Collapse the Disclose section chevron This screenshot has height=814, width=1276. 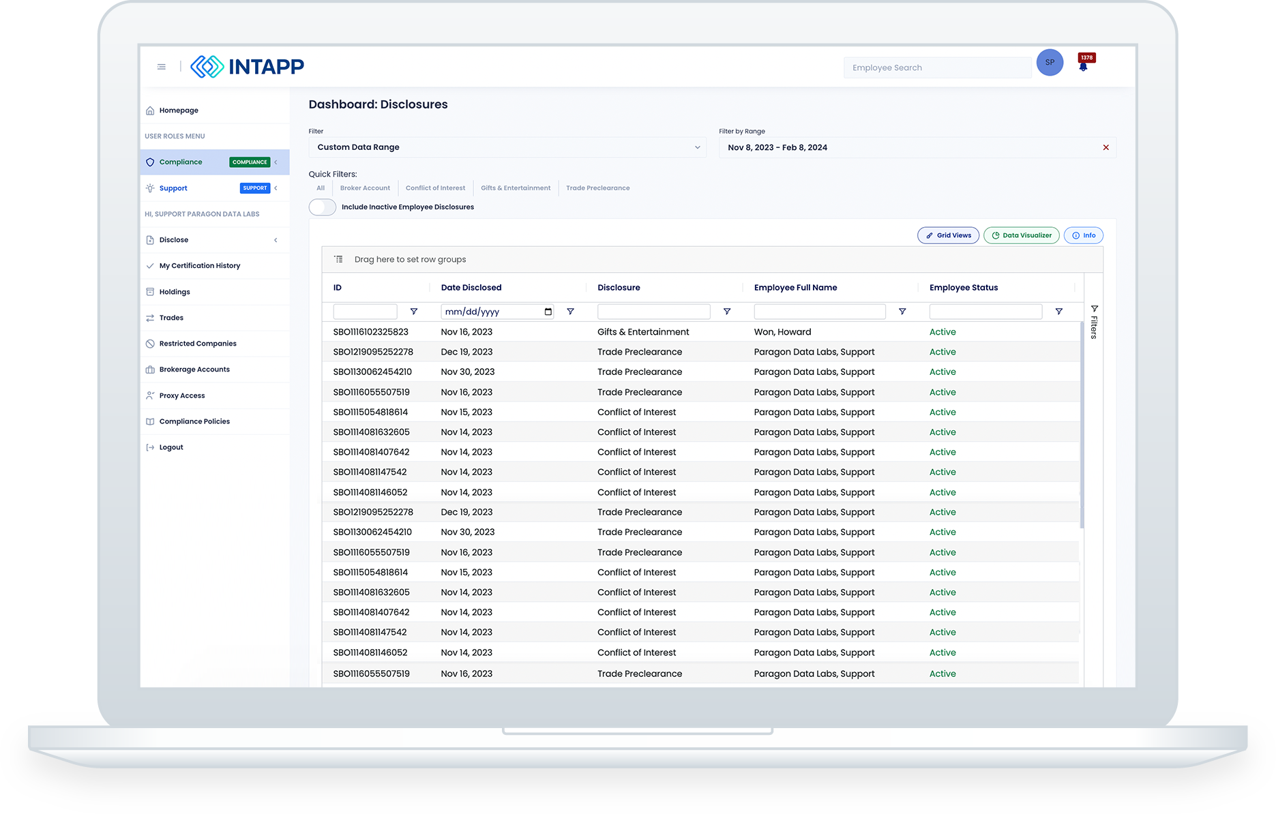tap(276, 240)
